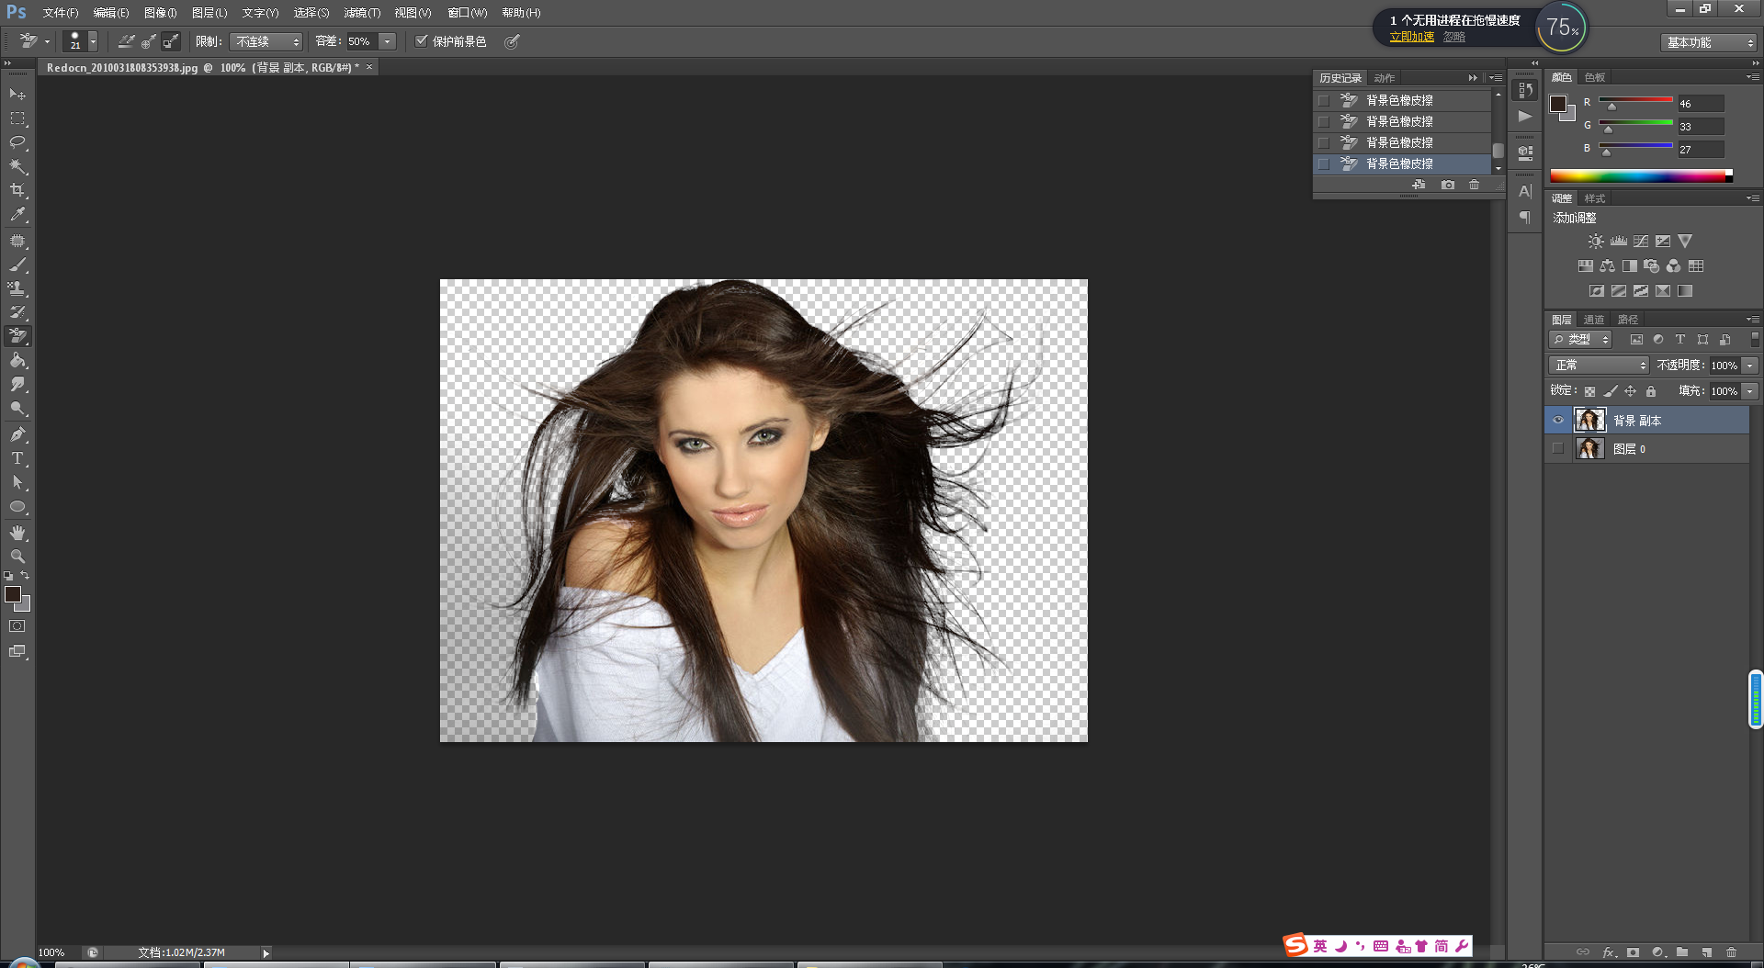This screenshot has height=968, width=1764.
Task: Select the Clone Stamp tool
Action: pos(17,288)
